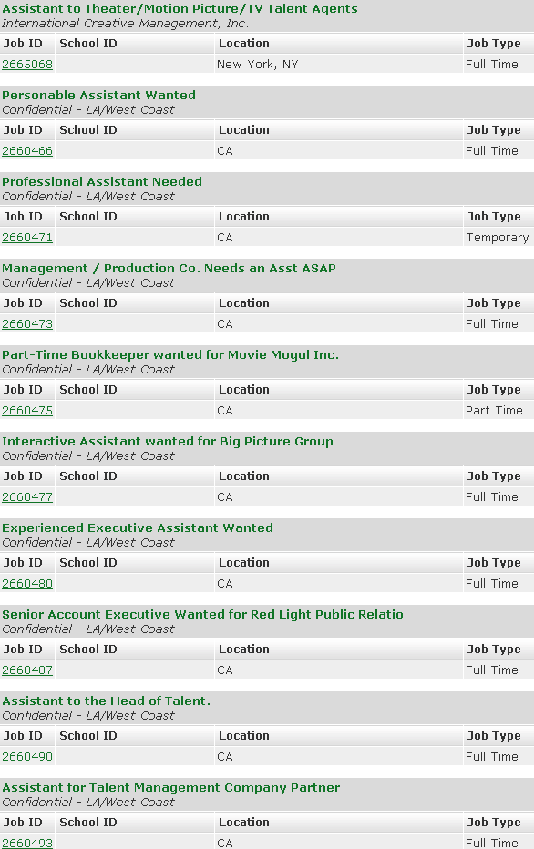Click Personable Assistant Wanted title
This screenshot has height=849, width=534.
point(98,96)
